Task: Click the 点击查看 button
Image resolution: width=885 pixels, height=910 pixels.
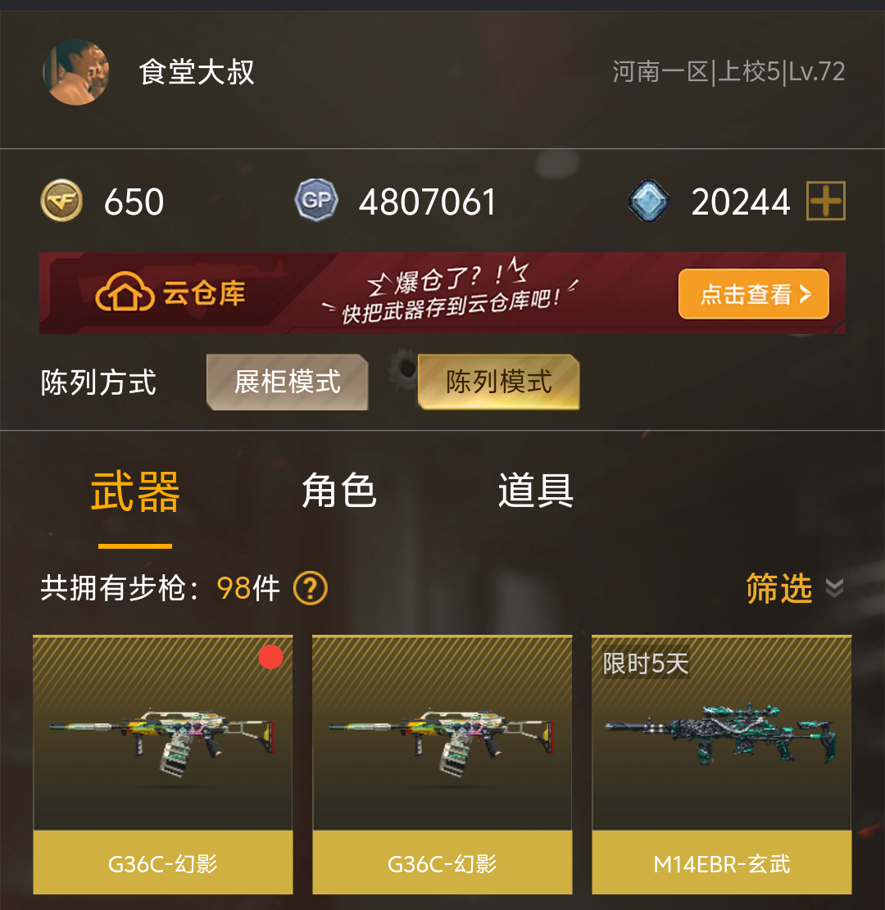Action: (754, 294)
